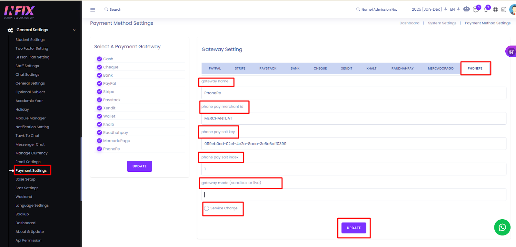The image size is (516, 247).
Task: Open Manage Currency in sidebar
Action: coord(32,153)
